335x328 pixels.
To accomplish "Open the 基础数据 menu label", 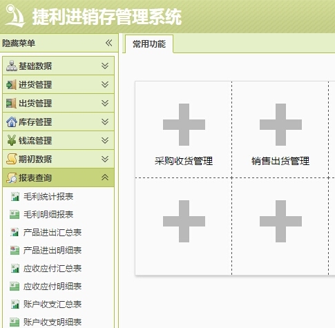I will click(35, 66).
